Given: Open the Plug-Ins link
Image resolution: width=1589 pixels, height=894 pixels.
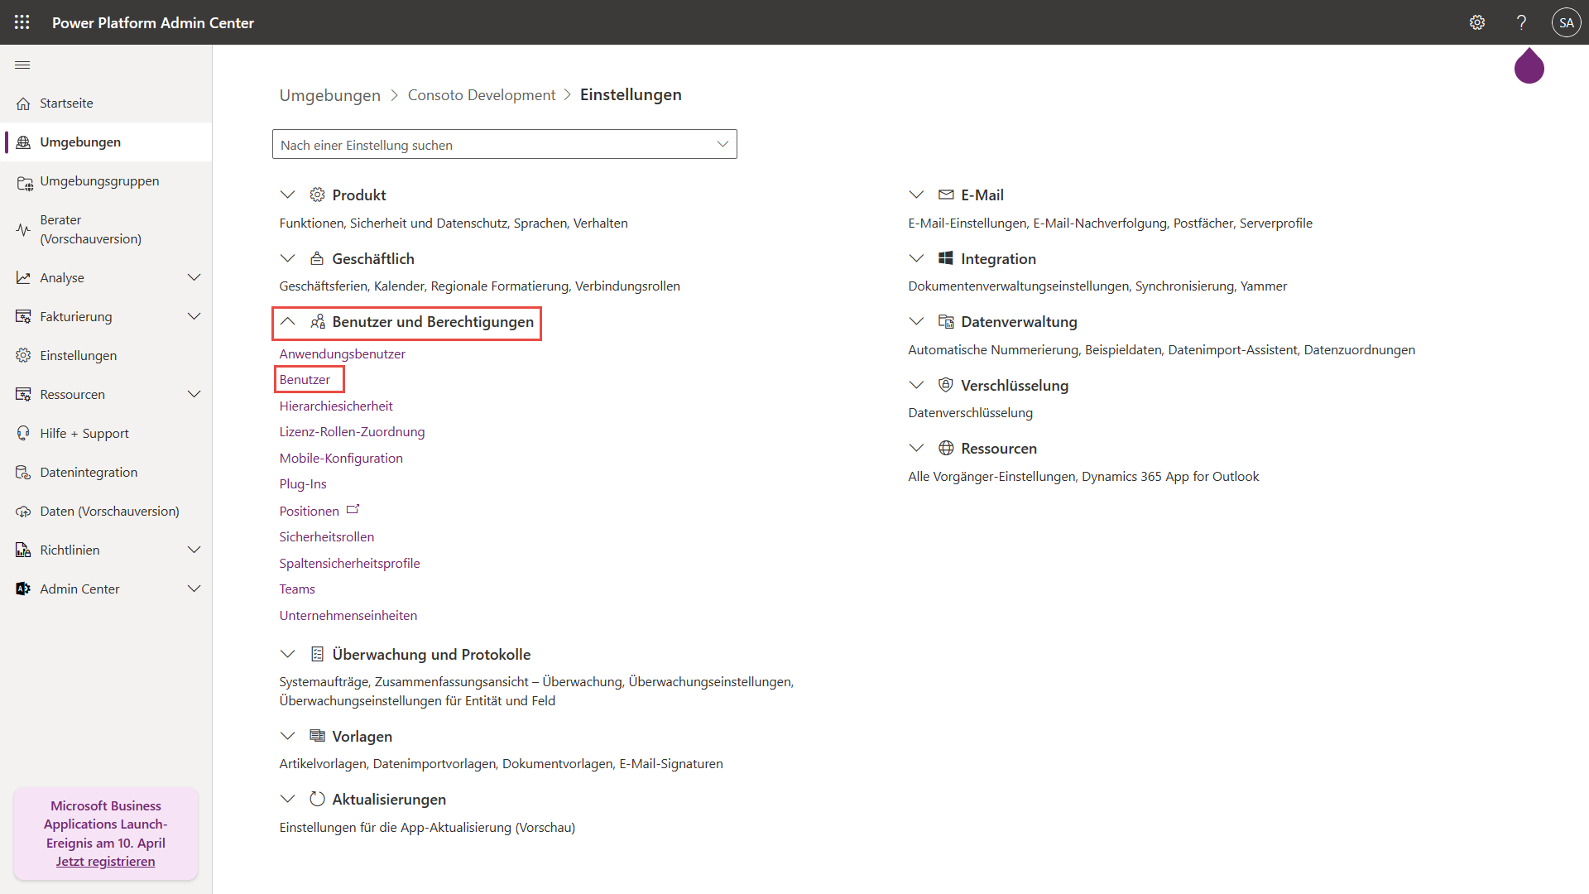Looking at the screenshot, I should [x=303, y=483].
